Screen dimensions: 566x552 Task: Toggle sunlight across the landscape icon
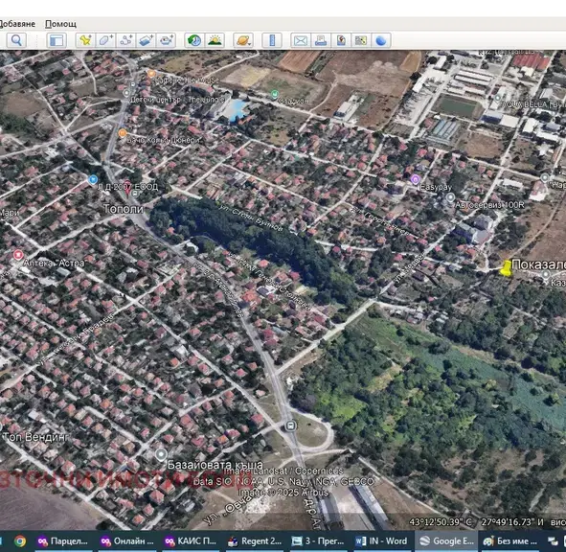215,40
